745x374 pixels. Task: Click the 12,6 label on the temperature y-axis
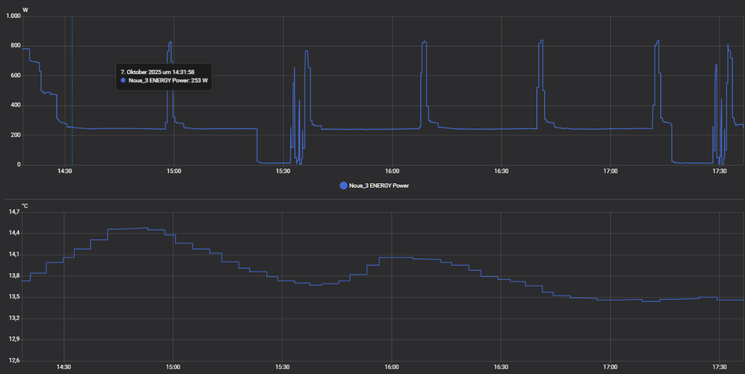tap(14, 361)
